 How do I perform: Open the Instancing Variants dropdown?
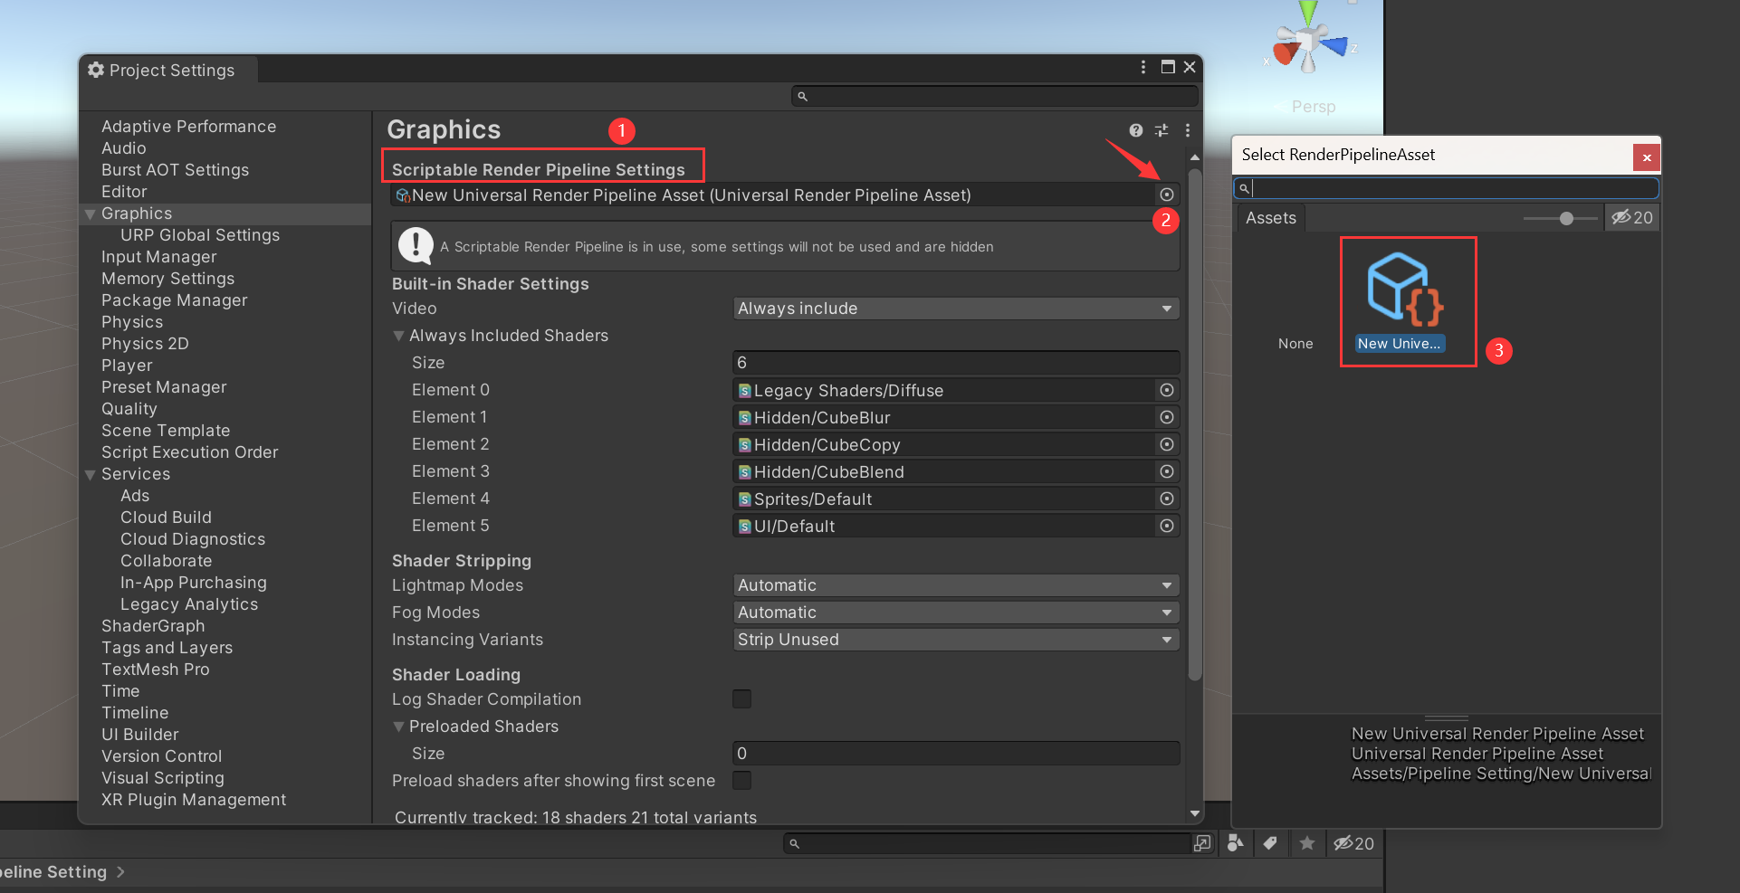(956, 640)
